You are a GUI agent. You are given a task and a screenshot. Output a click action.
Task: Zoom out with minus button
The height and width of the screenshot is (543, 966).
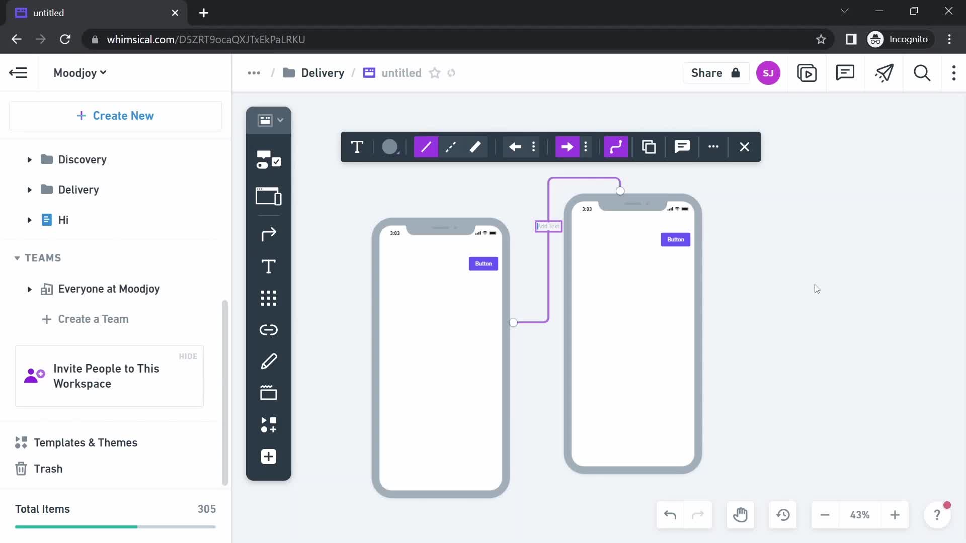coord(825,515)
